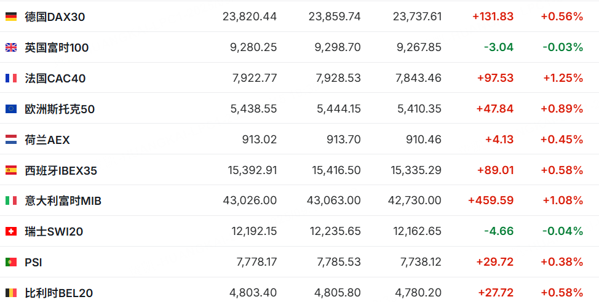The height and width of the screenshot is (302, 599).
Task: Open the 德国DAX30 index link
Action: click(55, 17)
